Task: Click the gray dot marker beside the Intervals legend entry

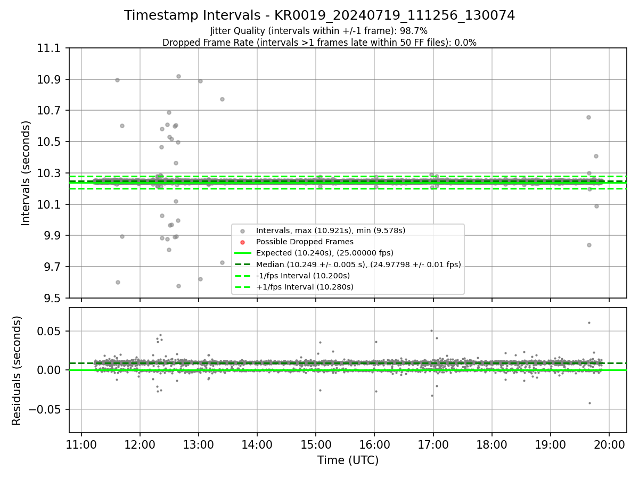Action: pyautogui.click(x=242, y=231)
